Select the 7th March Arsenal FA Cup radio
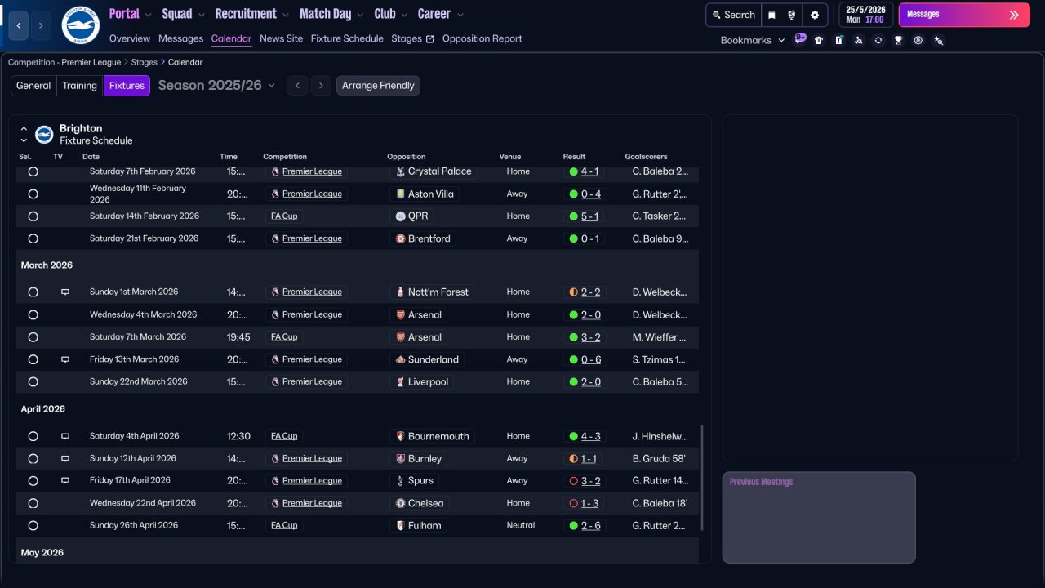The image size is (1045, 588). coord(33,337)
